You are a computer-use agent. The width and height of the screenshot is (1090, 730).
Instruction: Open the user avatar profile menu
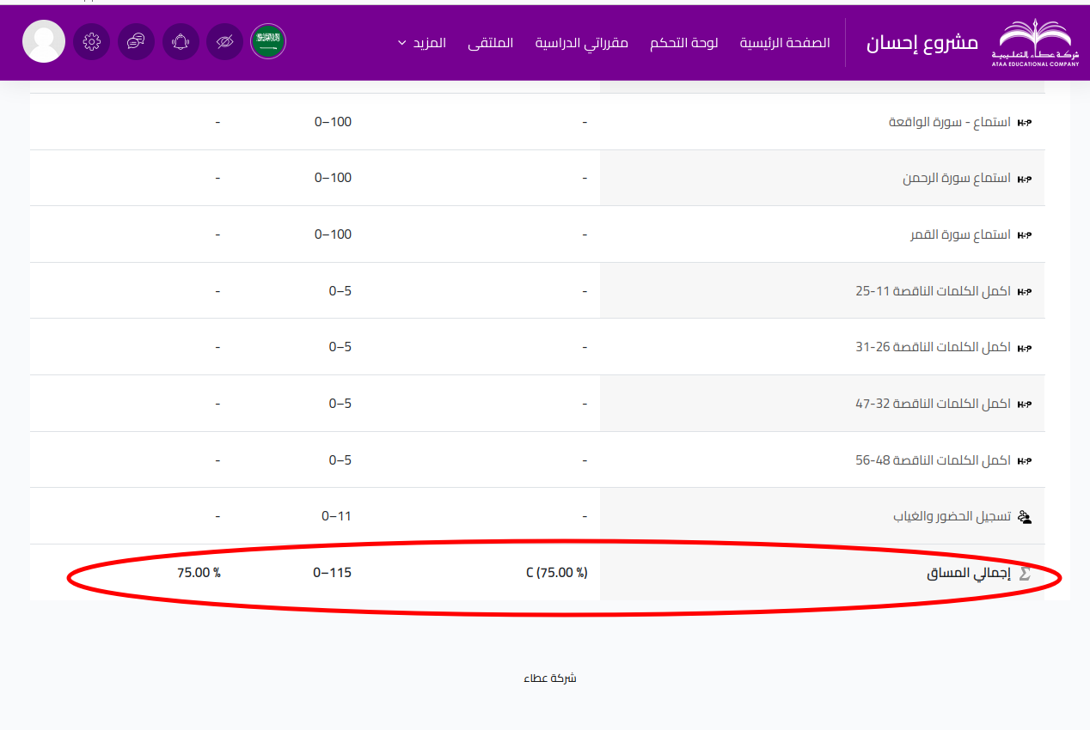coord(44,41)
